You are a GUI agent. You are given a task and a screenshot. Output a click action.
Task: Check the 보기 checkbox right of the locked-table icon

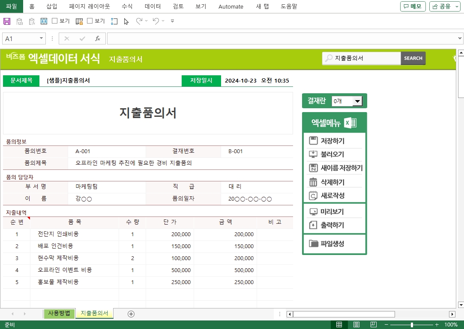90,21
